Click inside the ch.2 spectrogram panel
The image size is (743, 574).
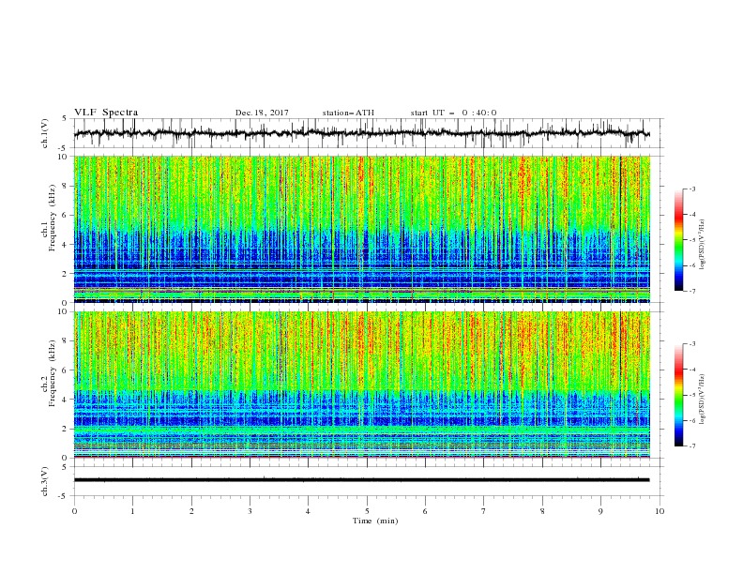362,385
